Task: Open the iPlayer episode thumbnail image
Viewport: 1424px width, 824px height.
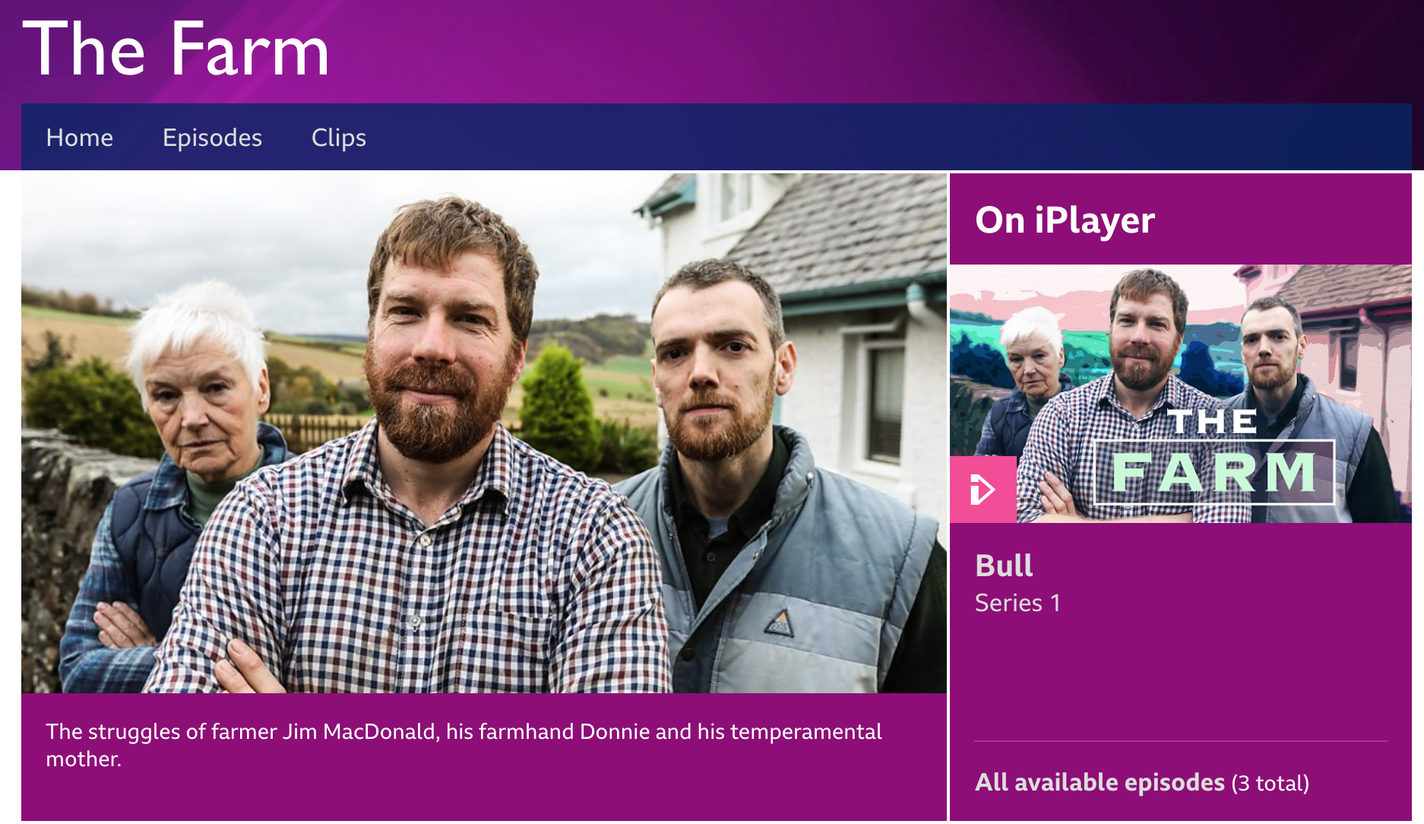Action: point(1181,393)
